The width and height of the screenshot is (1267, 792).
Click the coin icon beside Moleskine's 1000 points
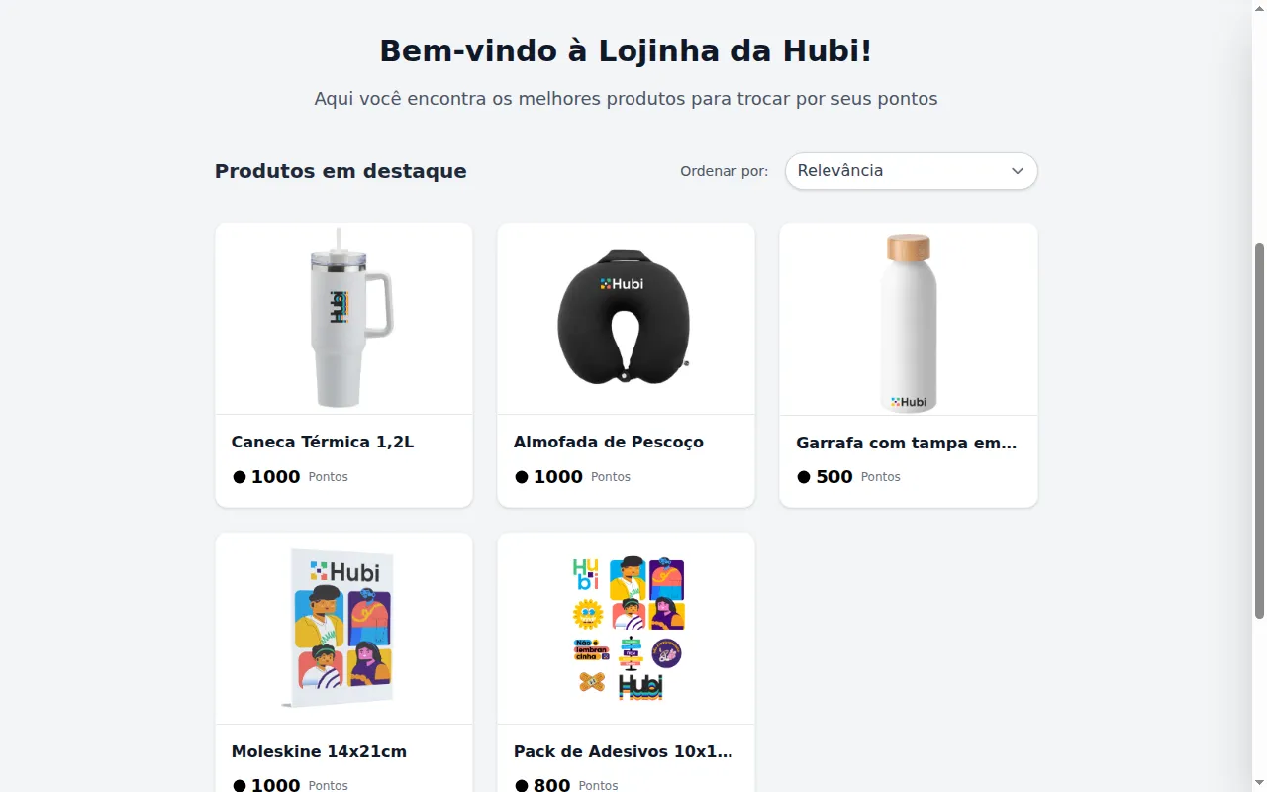tap(240, 785)
